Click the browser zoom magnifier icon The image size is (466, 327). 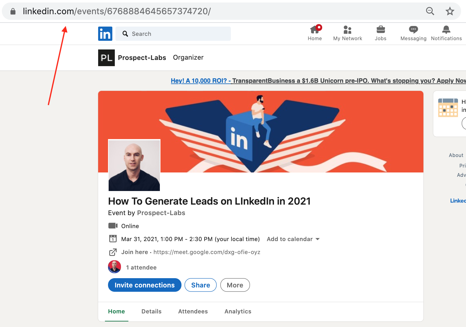430,11
